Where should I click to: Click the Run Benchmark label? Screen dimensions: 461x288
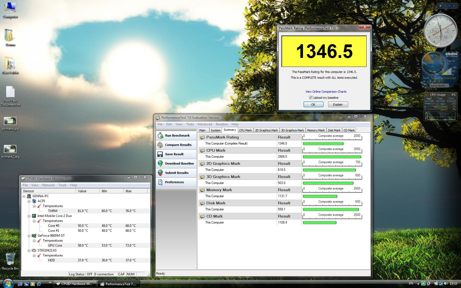[177, 135]
